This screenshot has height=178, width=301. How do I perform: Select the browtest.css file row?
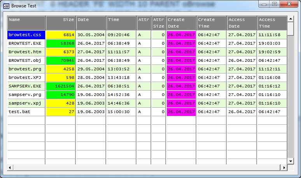(26, 35)
